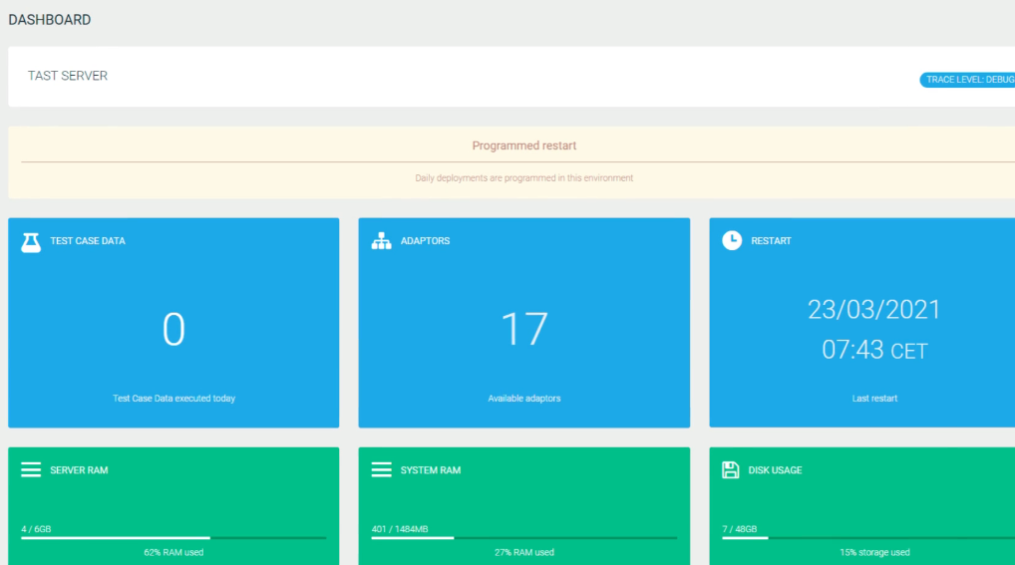Click the Available adaptors caption
This screenshot has height=565, width=1015.
524,399
